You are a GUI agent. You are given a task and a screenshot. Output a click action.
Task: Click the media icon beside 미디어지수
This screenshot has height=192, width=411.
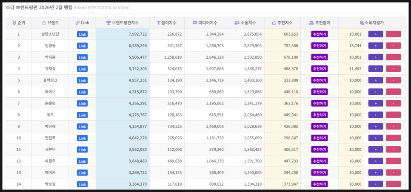[195, 23]
